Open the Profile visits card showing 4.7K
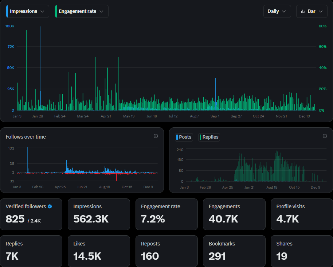Screen dimensions: 333x267 tap(302, 214)
